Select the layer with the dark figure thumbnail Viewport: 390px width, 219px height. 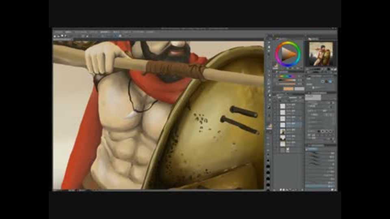(x=283, y=131)
